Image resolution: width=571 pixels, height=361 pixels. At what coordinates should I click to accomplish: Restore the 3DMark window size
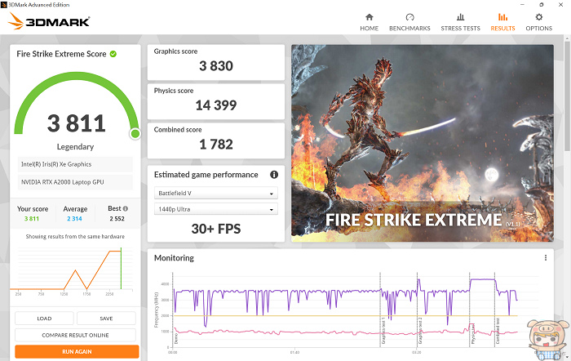pyautogui.click(x=542, y=5)
